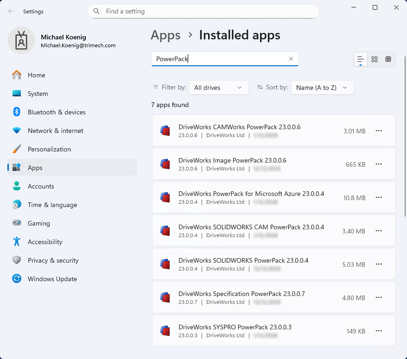Click the installed apps vertical scrollbar
Screen dimensions: 407x359
405,136
